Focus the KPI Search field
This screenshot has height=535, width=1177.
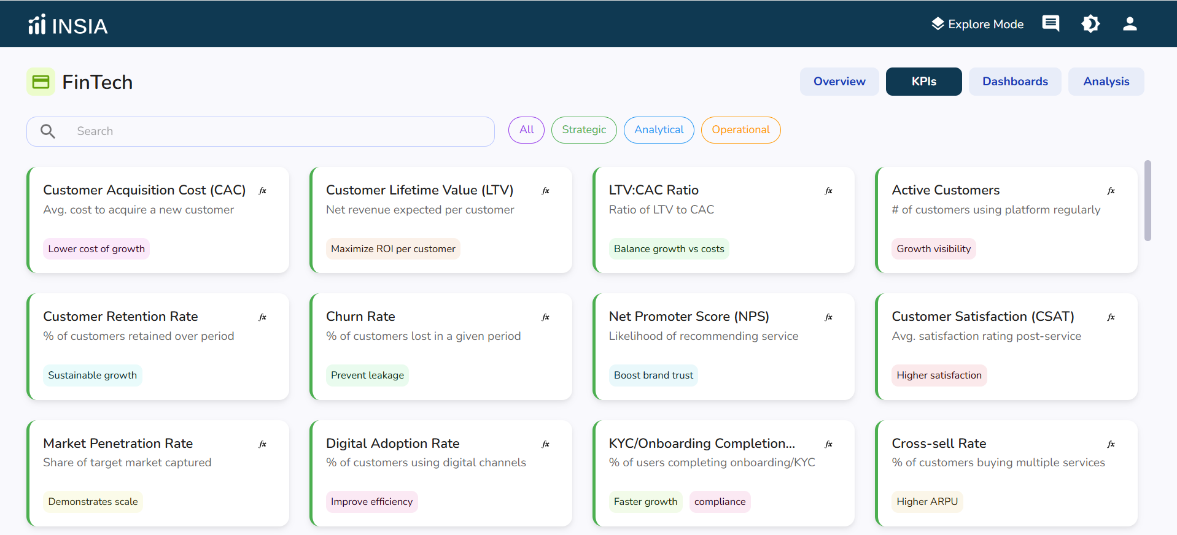pyautogui.click(x=260, y=131)
